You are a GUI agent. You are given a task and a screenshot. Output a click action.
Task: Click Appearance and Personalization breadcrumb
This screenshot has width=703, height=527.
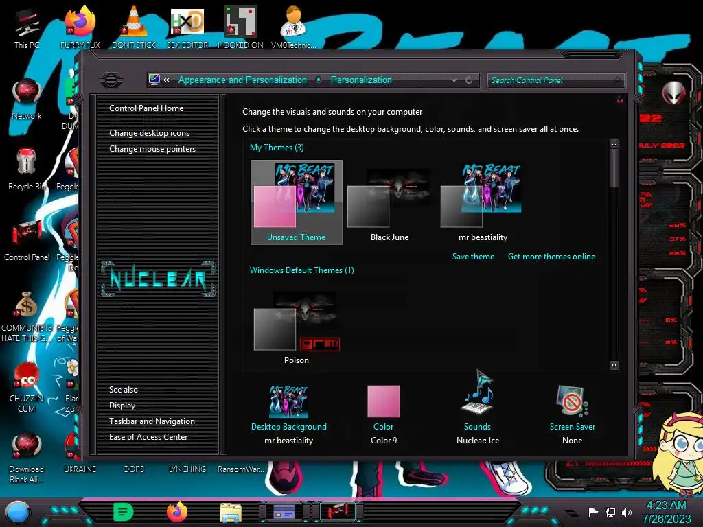[x=242, y=80]
